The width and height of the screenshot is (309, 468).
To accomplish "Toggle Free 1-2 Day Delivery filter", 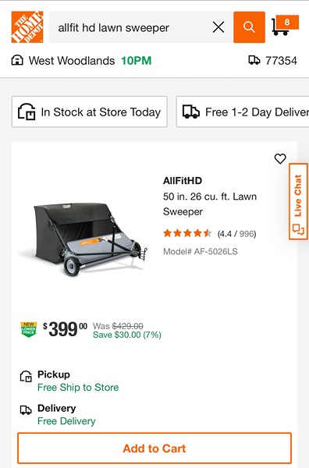I will (243, 112).
